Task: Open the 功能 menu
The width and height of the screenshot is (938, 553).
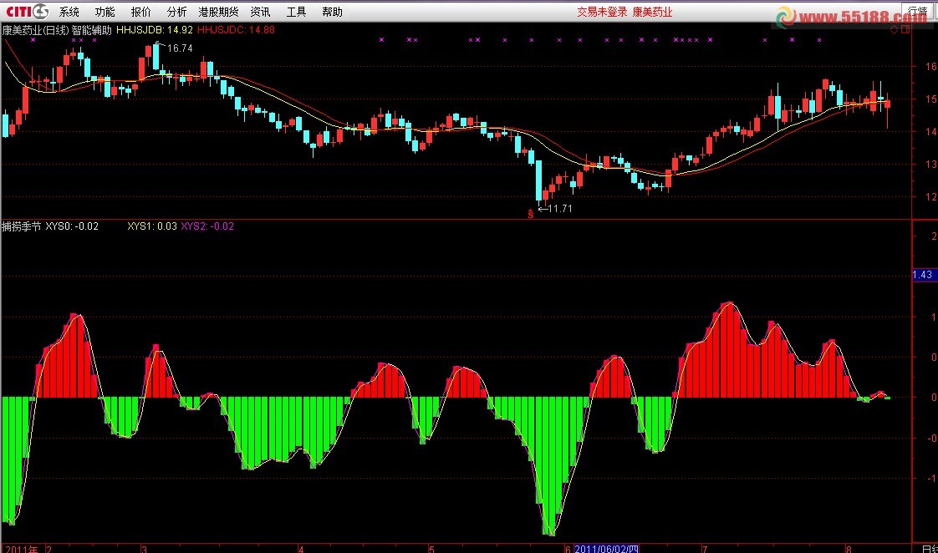Action: [105, 12]
